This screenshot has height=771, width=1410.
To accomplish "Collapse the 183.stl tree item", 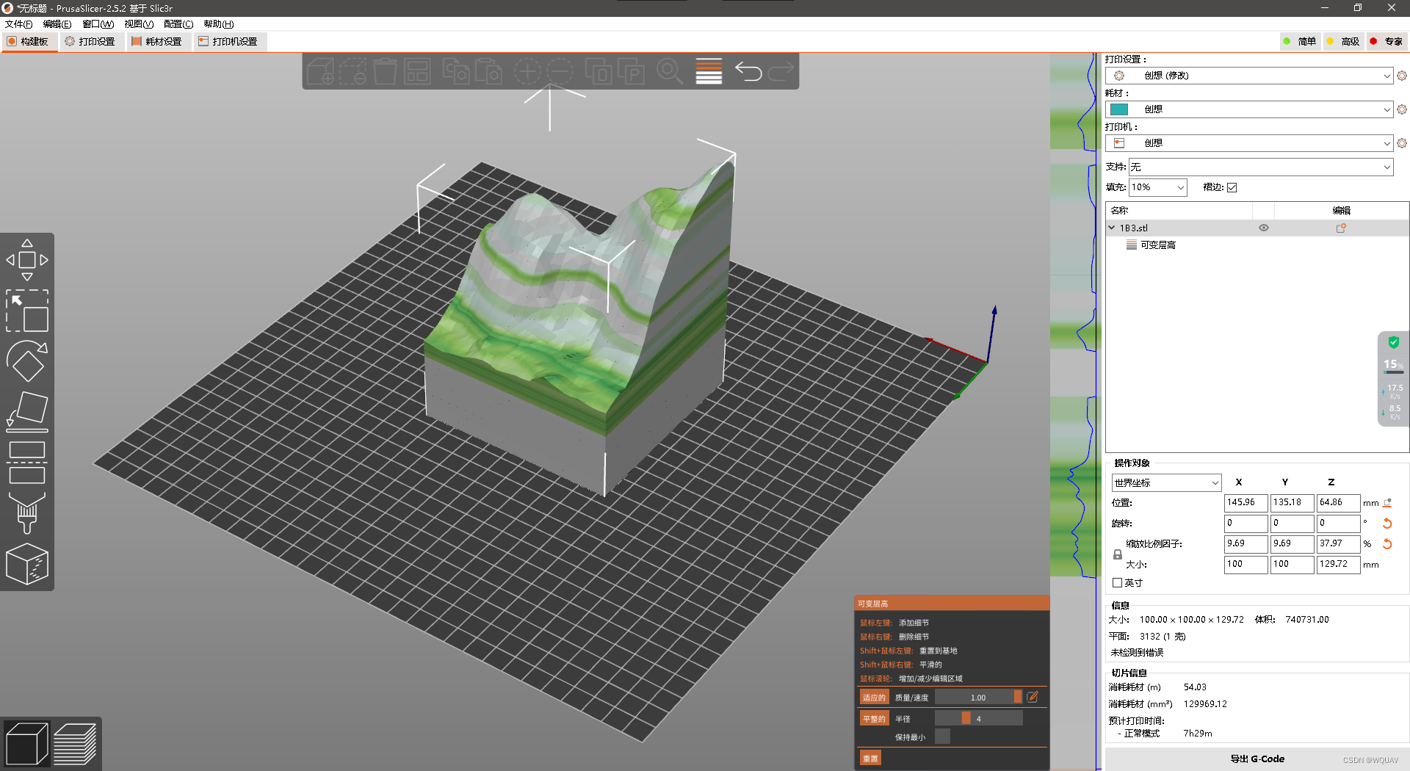I will tap(1112, 228).
